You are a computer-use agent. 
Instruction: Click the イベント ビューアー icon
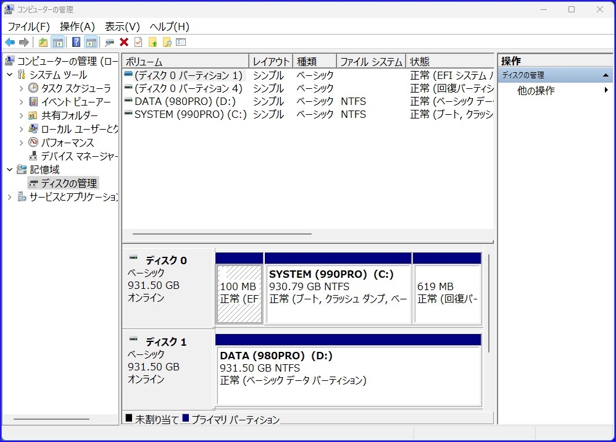click(x=33, y=102)
